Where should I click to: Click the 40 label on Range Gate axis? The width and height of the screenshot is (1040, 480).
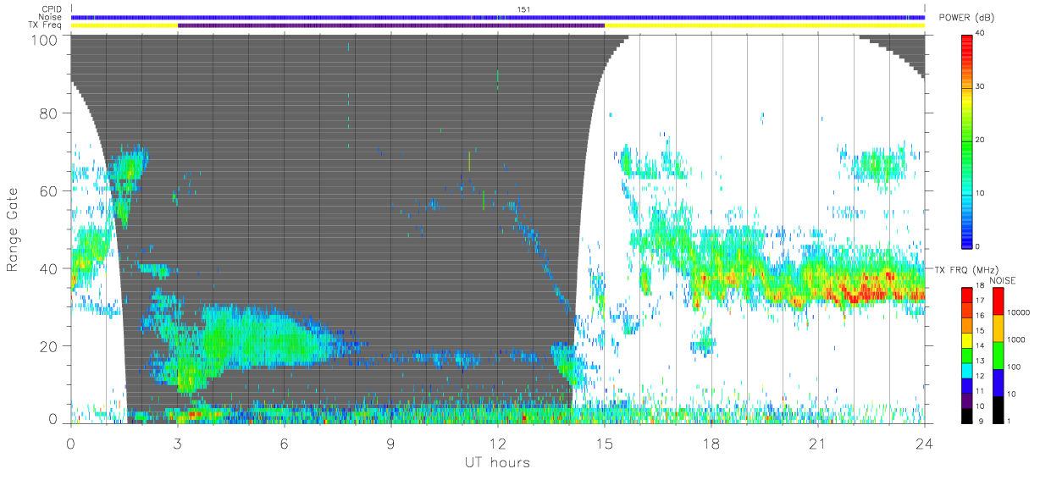click(x=48, y=269)
